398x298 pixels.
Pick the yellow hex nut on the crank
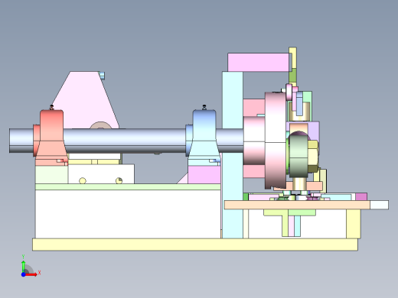[x=313, y=156]
